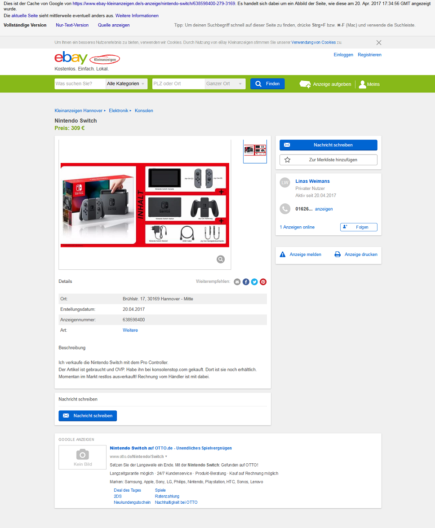Open Nintendo Switch auf OTTO.de ad title
This screenshot has height=528, width=435.
click(171, 448)
